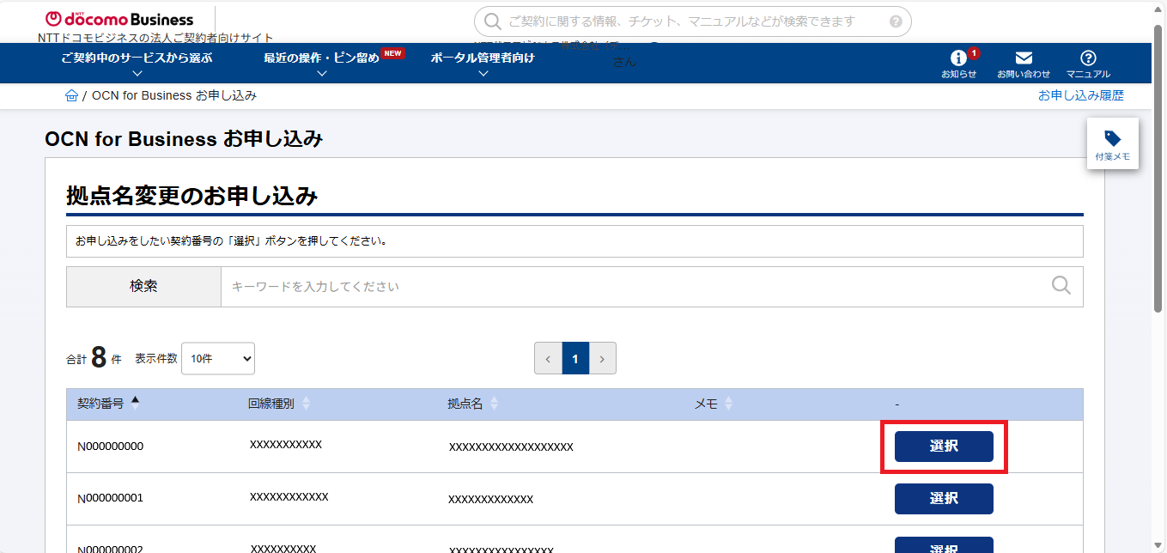This screenshot has height=553, width=1167.
Task: Open the 表示件数 dropdown
Action: pos(218,359)
